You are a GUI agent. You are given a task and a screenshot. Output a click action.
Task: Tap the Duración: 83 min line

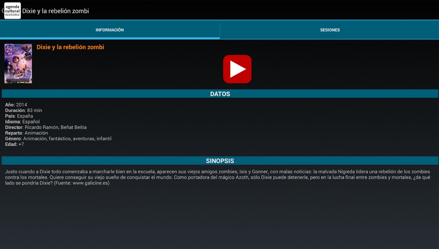pyautogui.click(x=24, y=110)
